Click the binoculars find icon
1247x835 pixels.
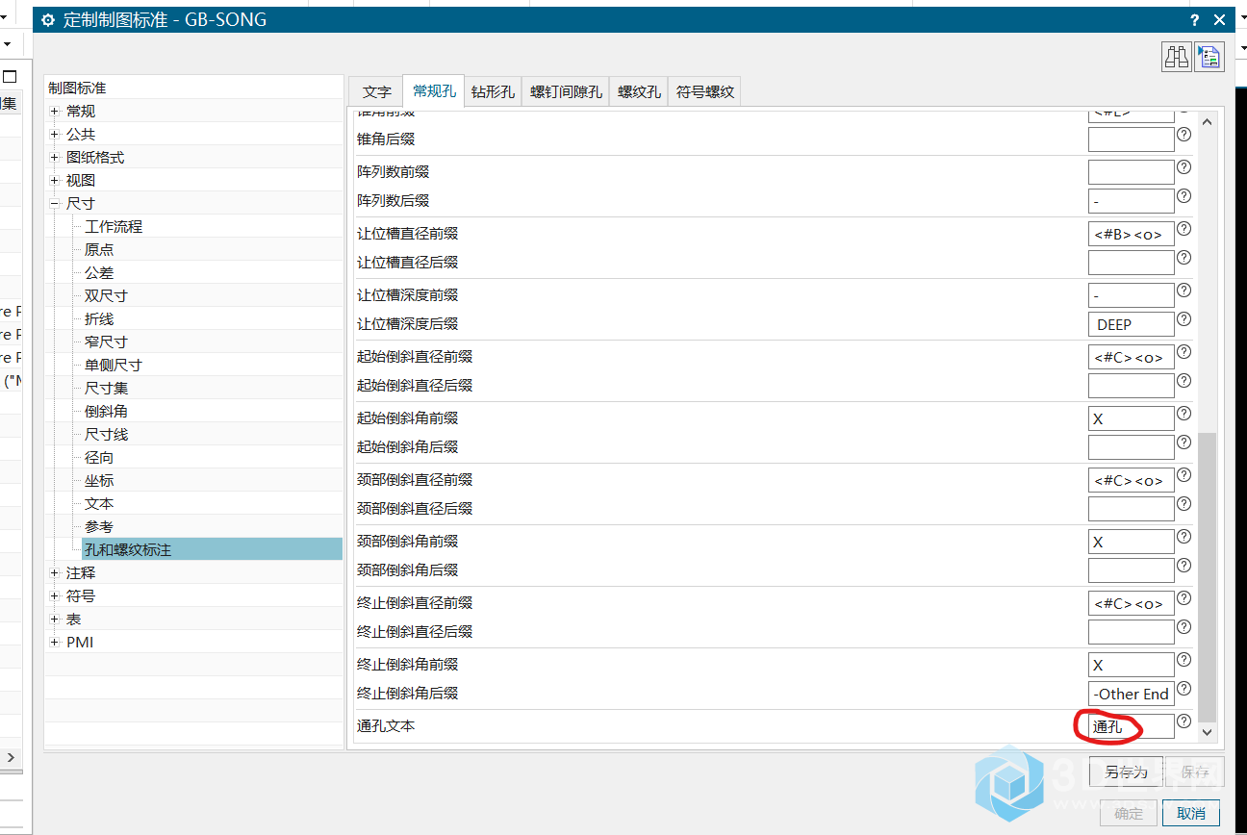[1176, 57]
